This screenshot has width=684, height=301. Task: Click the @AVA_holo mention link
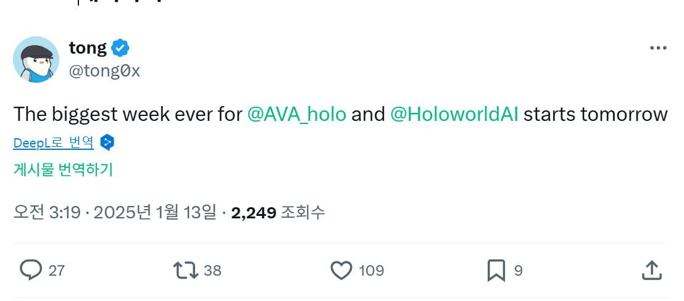pos(296,115)
